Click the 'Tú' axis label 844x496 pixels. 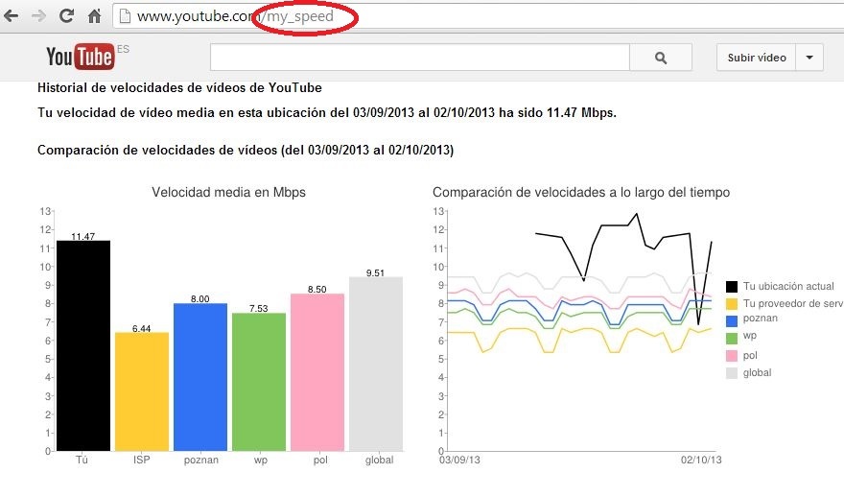[82, 460]
